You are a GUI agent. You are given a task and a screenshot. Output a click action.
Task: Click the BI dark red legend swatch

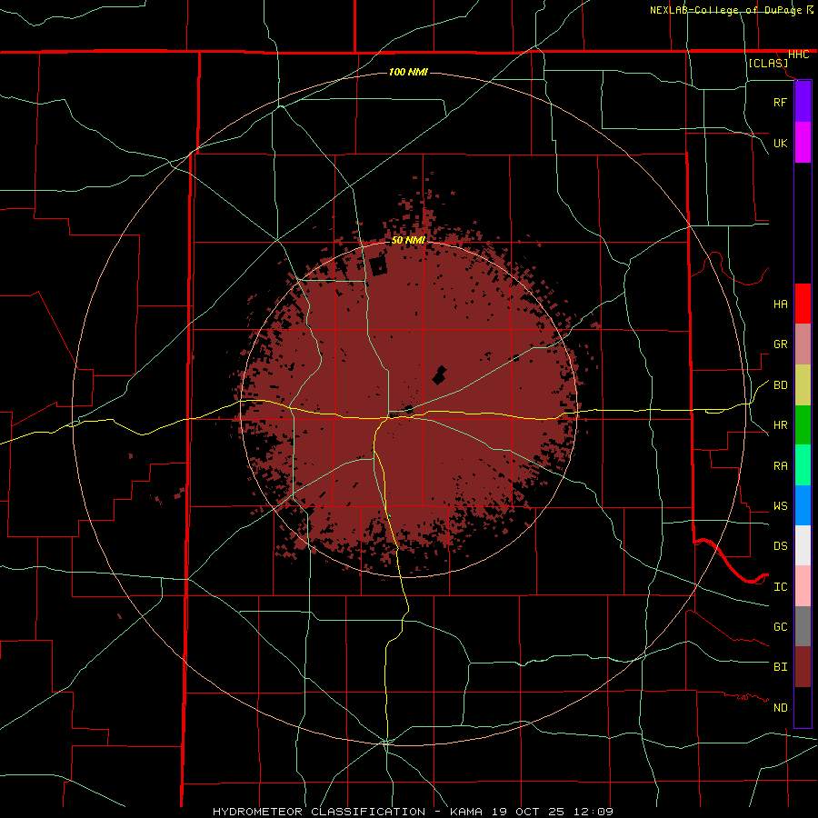click(803, 667)
